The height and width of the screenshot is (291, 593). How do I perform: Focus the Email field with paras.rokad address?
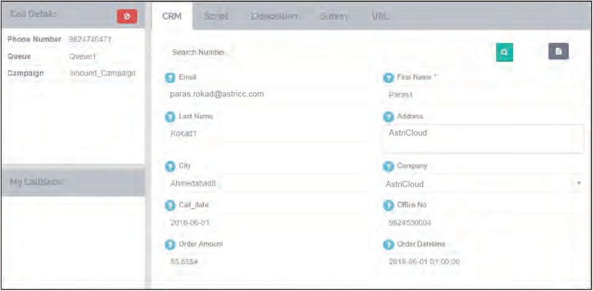(266, 94)
